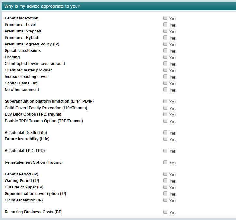Check Client requested provider box
This screenshot has height=220, width=236.
point(165,70)
